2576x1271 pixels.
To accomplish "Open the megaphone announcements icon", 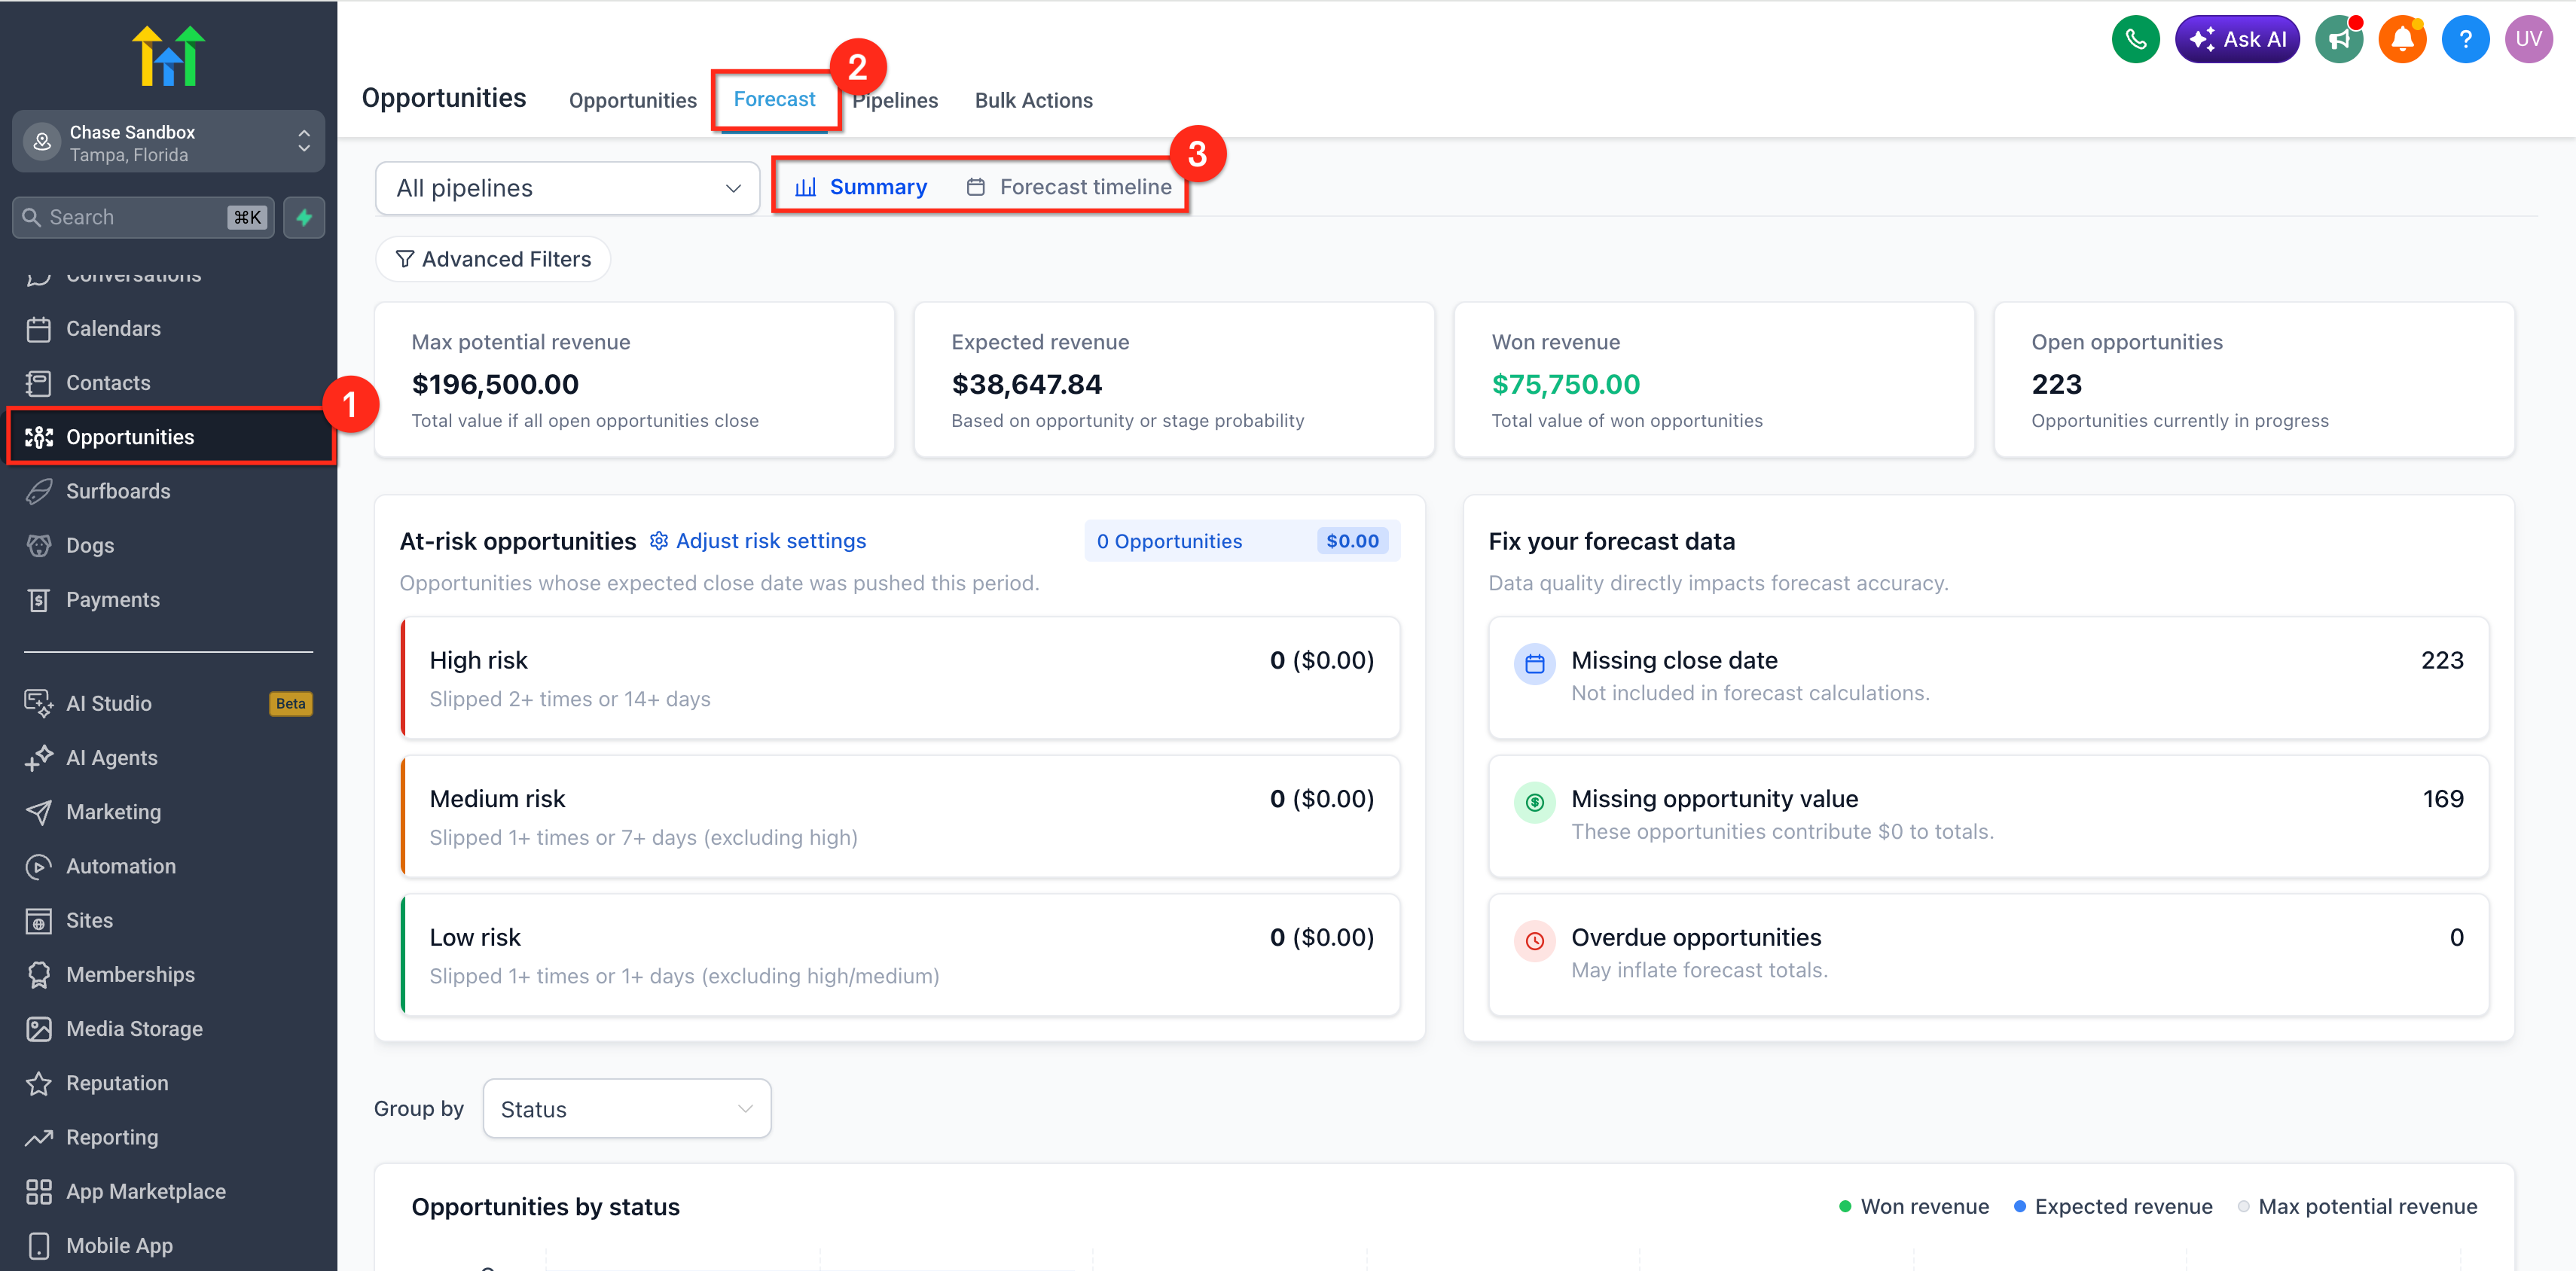I will (2338, 40).
